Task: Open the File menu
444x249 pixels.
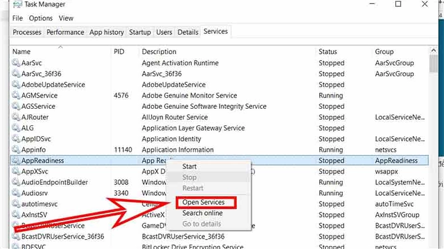Action: 17,18
